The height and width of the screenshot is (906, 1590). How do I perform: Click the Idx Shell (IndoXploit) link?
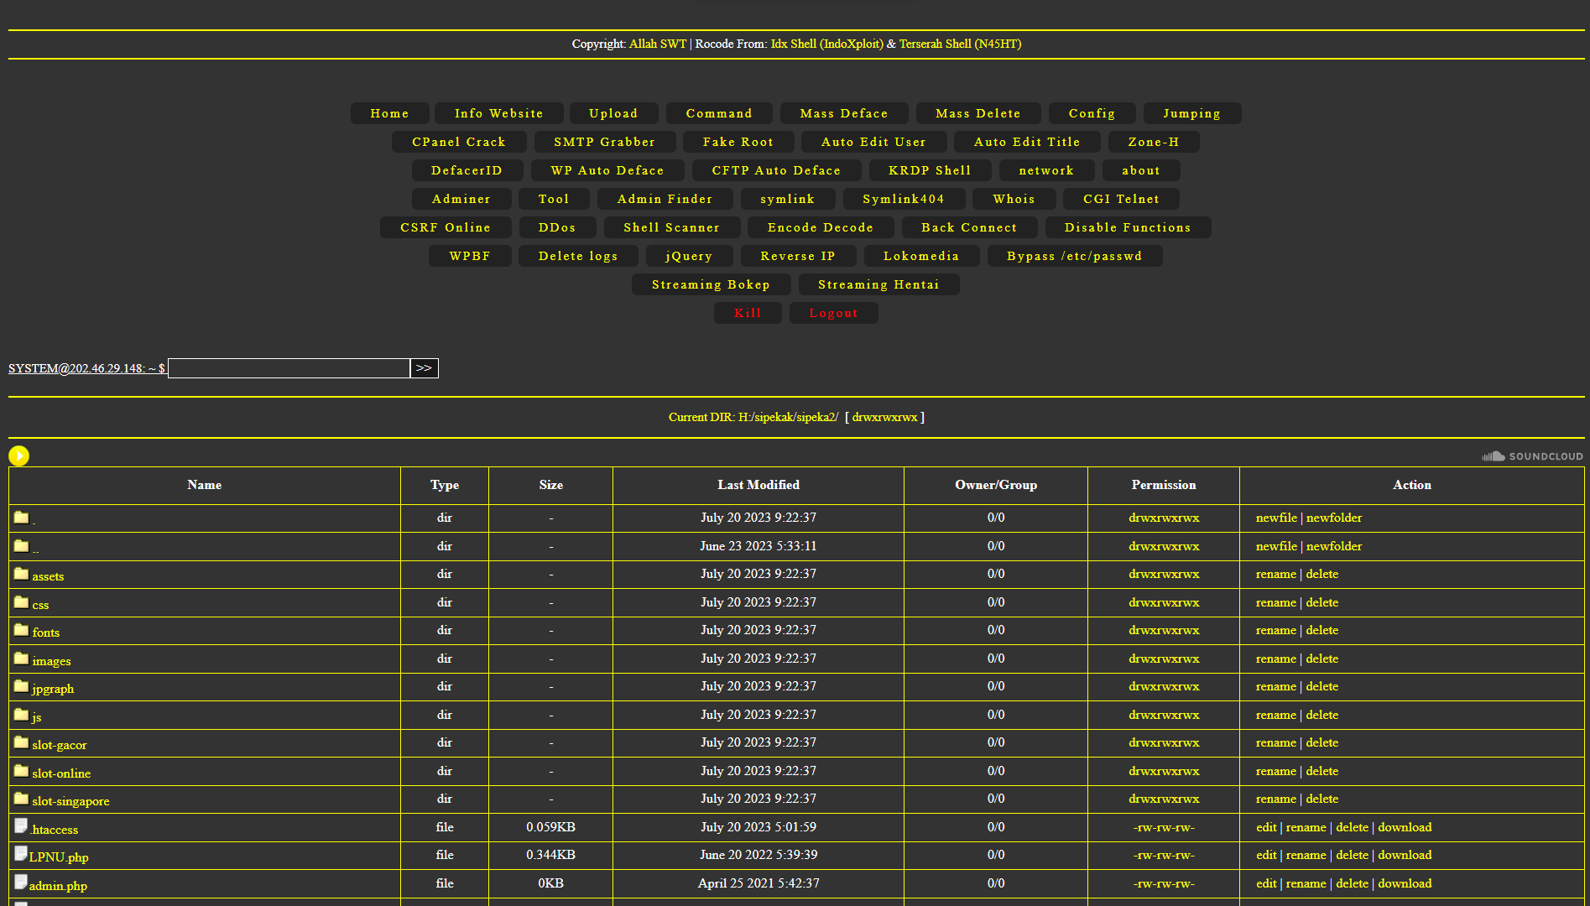(x=826, y=44)
